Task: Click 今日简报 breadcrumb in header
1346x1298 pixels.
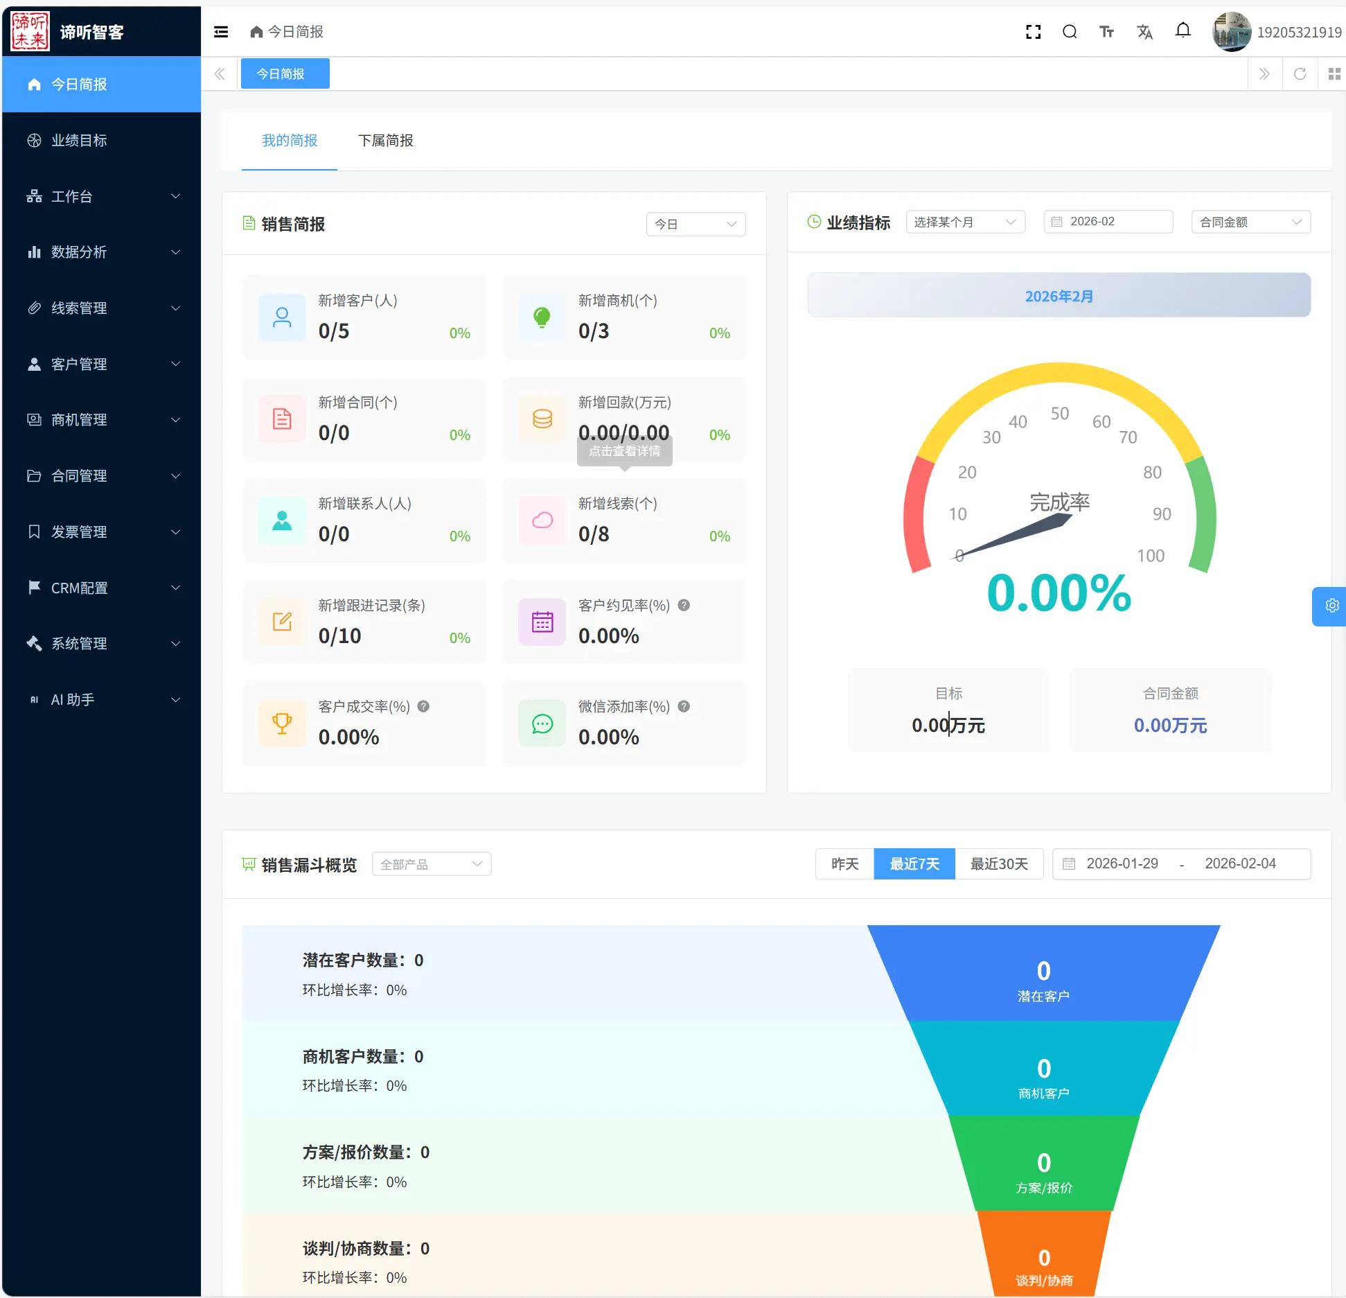Action: (x=287, y=32)
